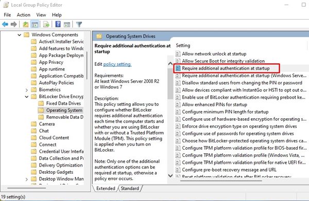Click the Up one level folder icon

coord(26,24)
